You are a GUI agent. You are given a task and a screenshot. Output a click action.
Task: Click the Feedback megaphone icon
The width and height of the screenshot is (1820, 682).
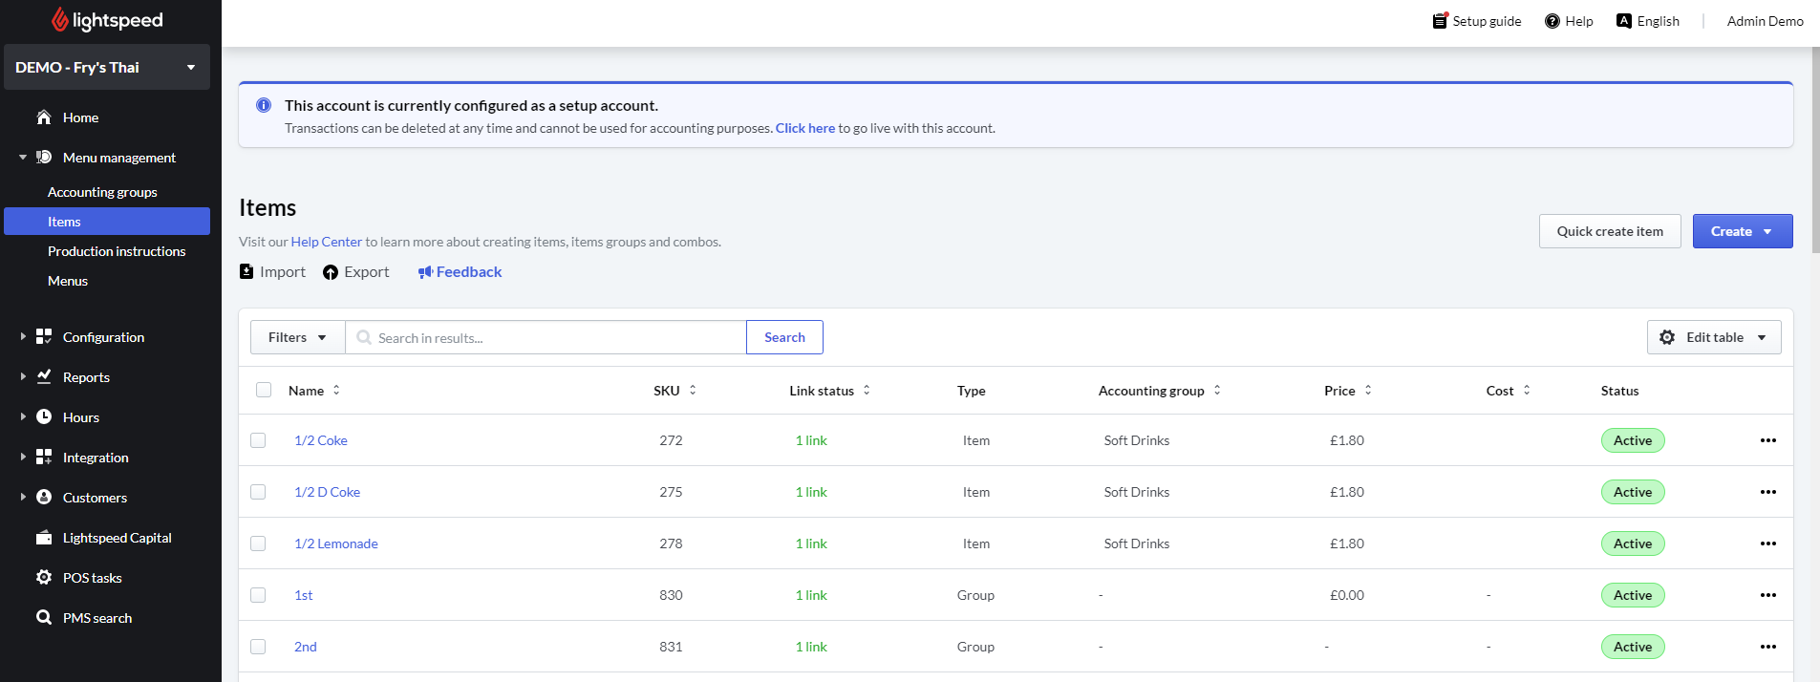click(x=426, y=272)
